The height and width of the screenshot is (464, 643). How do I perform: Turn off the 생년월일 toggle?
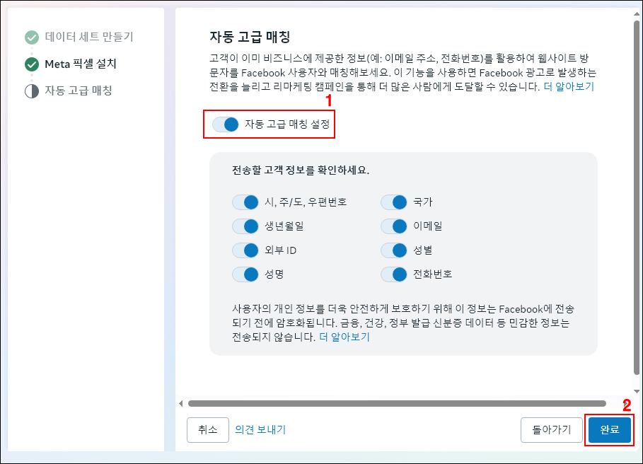tap(245, 226)
